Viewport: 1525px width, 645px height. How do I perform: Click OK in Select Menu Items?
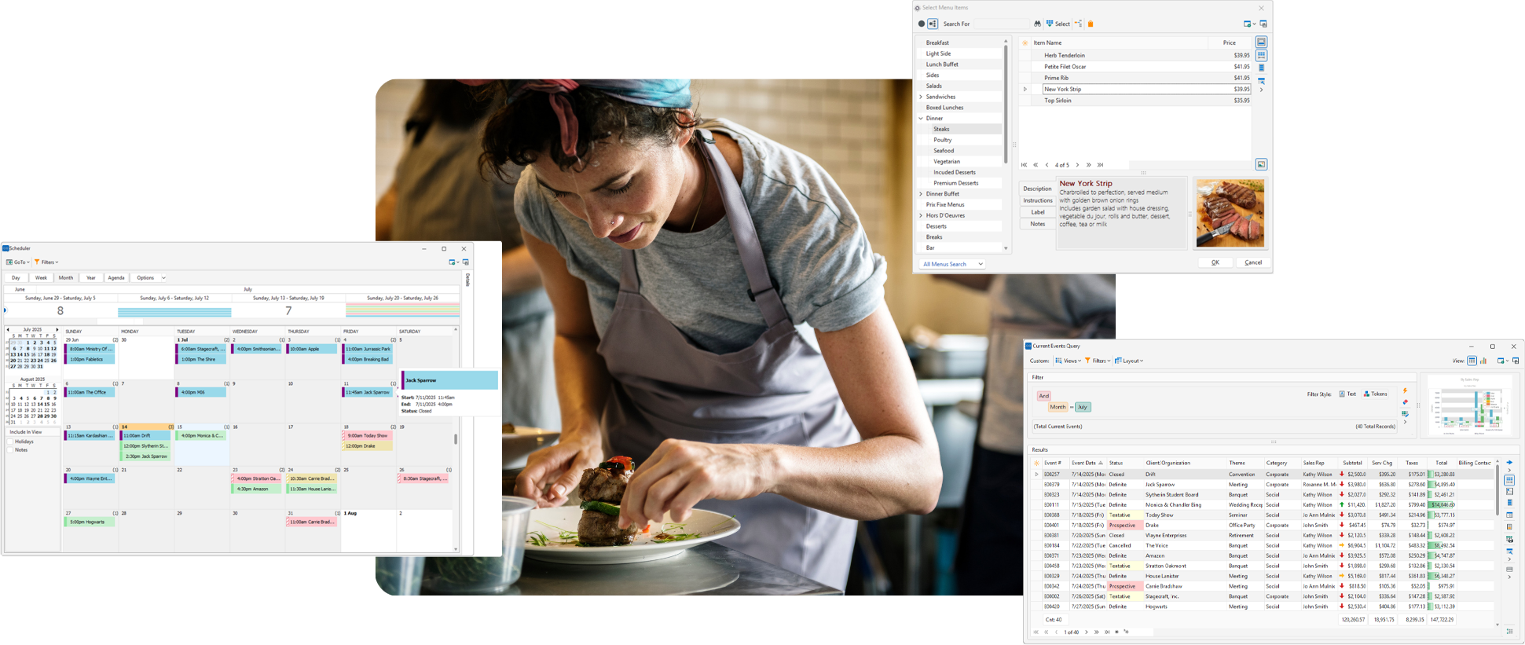(1215, 262)
